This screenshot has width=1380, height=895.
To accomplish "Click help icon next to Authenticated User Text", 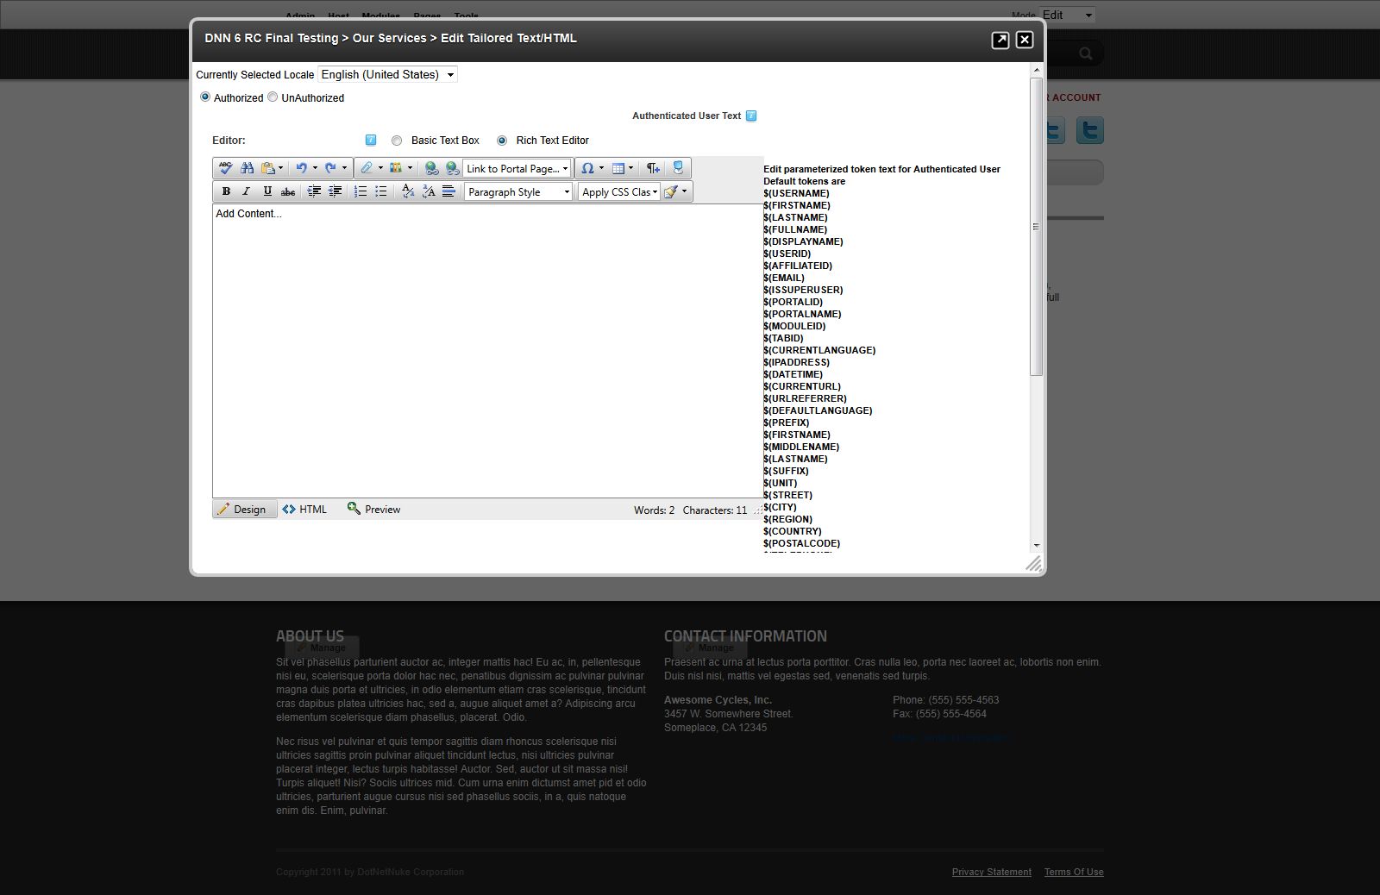I will coord(751,116).
